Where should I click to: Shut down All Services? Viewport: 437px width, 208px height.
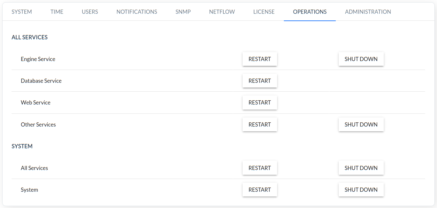361,168
